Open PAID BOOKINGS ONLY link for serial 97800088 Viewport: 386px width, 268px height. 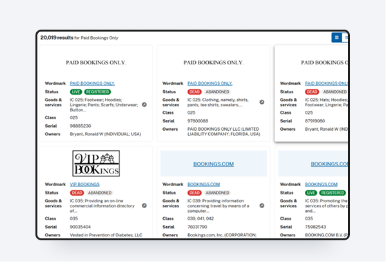(210, 83)
